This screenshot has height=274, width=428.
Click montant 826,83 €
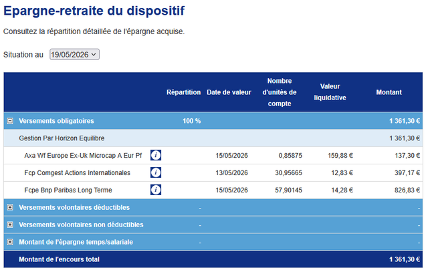(x=407, y=190)
